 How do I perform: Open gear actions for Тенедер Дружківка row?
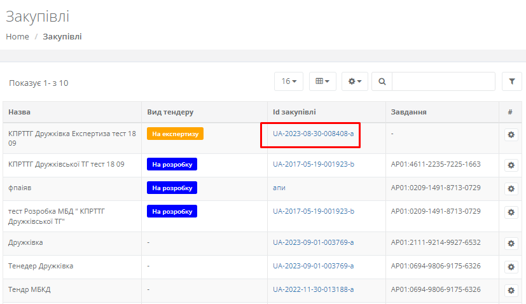click(x=511, y=266)
